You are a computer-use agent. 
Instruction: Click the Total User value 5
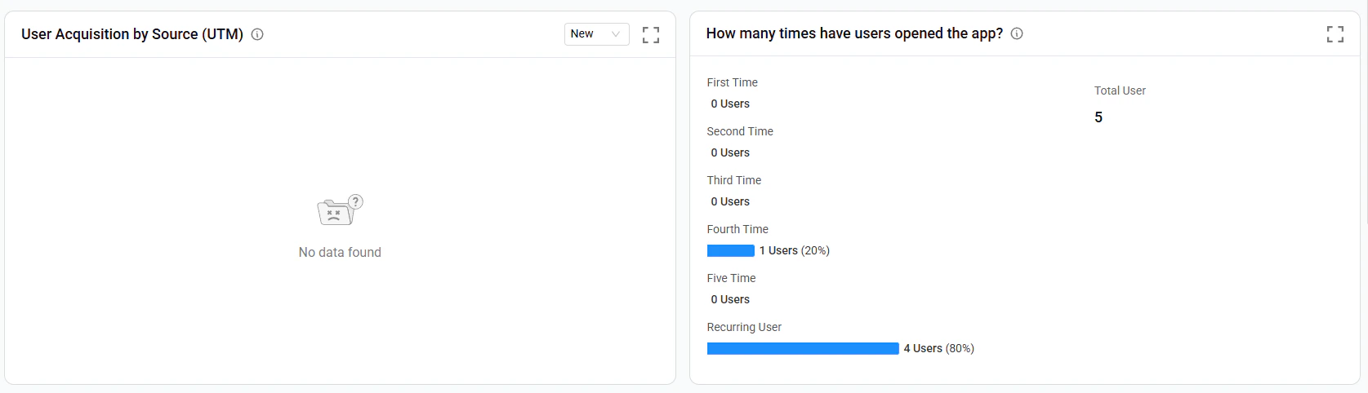click(x=1098, y=117)
